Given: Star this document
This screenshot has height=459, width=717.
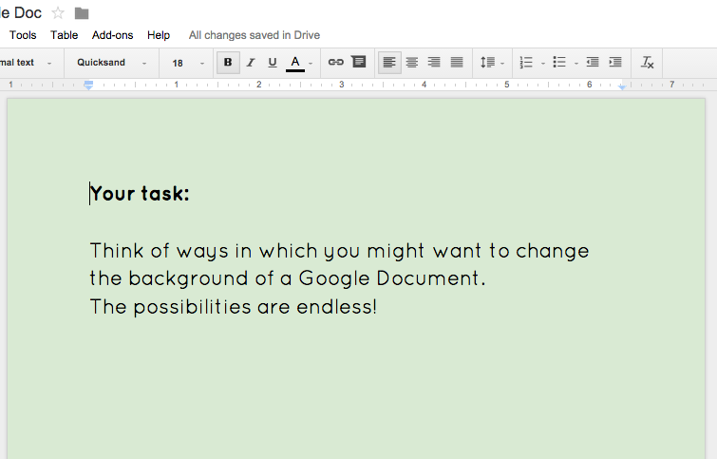Looking at the screenshot, I should (58, 12).
